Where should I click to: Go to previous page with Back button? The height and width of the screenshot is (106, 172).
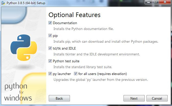(59, 98)
